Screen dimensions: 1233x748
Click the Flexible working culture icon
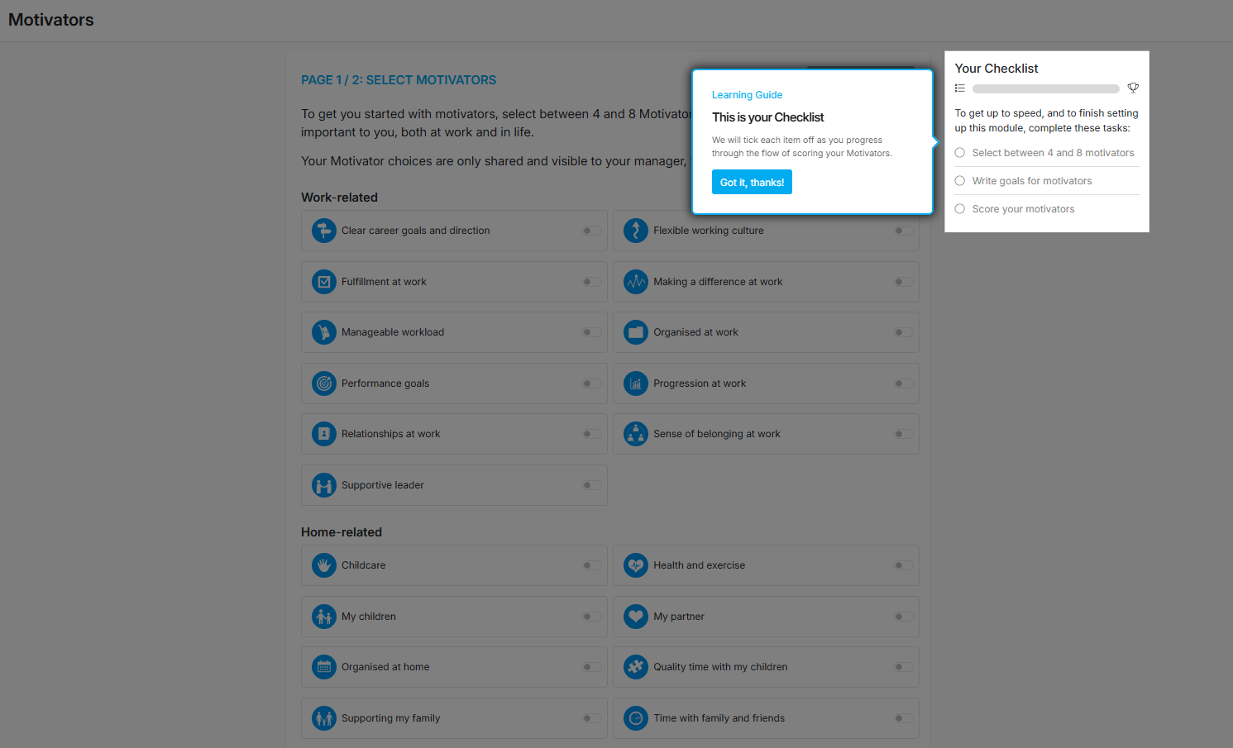click(636, 231)
